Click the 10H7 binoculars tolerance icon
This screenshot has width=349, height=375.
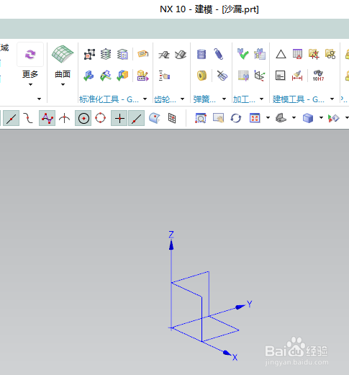(318, 76)
